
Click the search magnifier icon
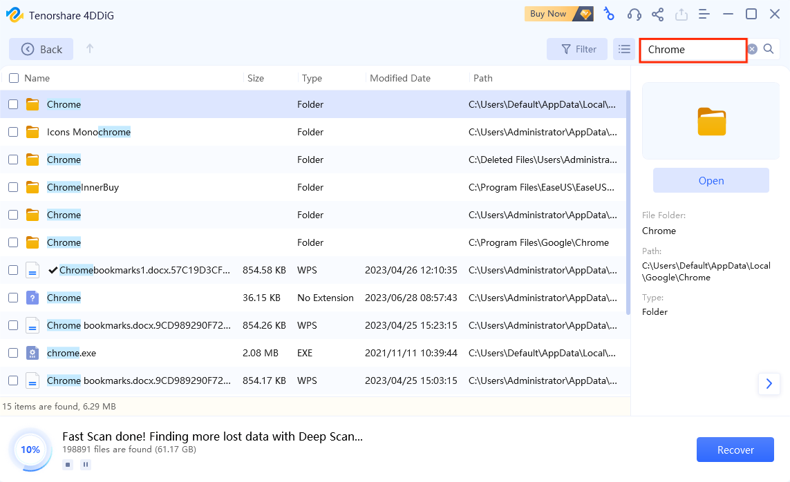768,49
